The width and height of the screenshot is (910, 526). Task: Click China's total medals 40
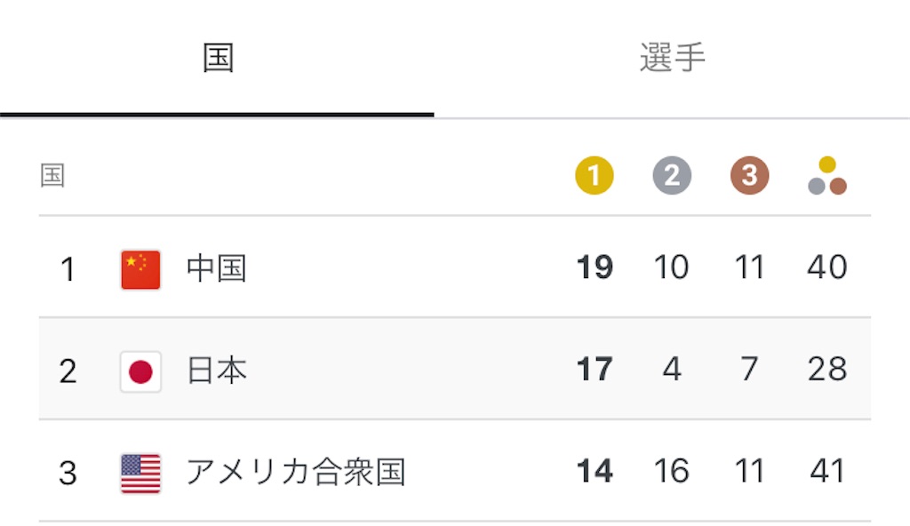coord(827,267)
